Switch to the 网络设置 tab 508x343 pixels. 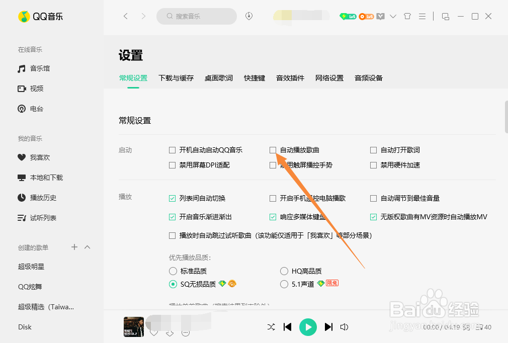click(x=329, y=78)
